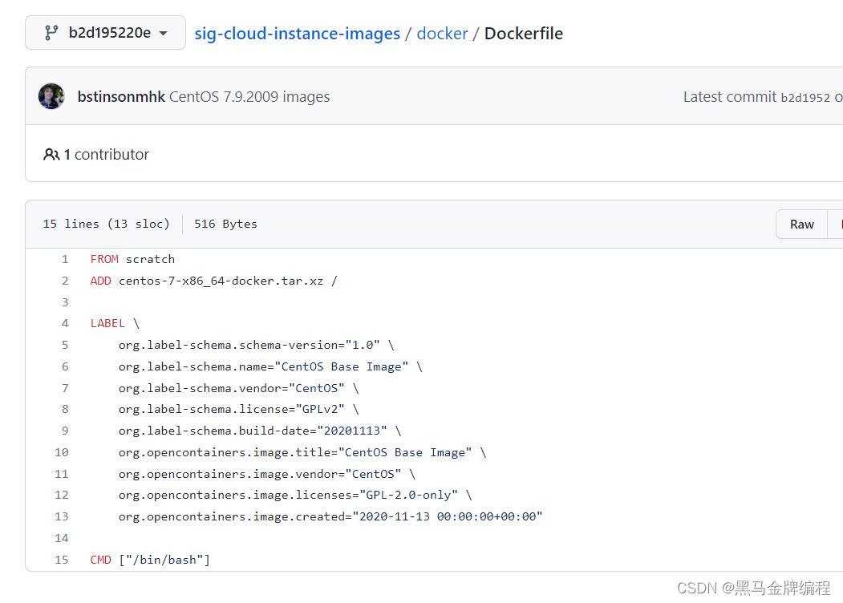Click the '15 lines (13 sloc)' info

tap(106, 224)
